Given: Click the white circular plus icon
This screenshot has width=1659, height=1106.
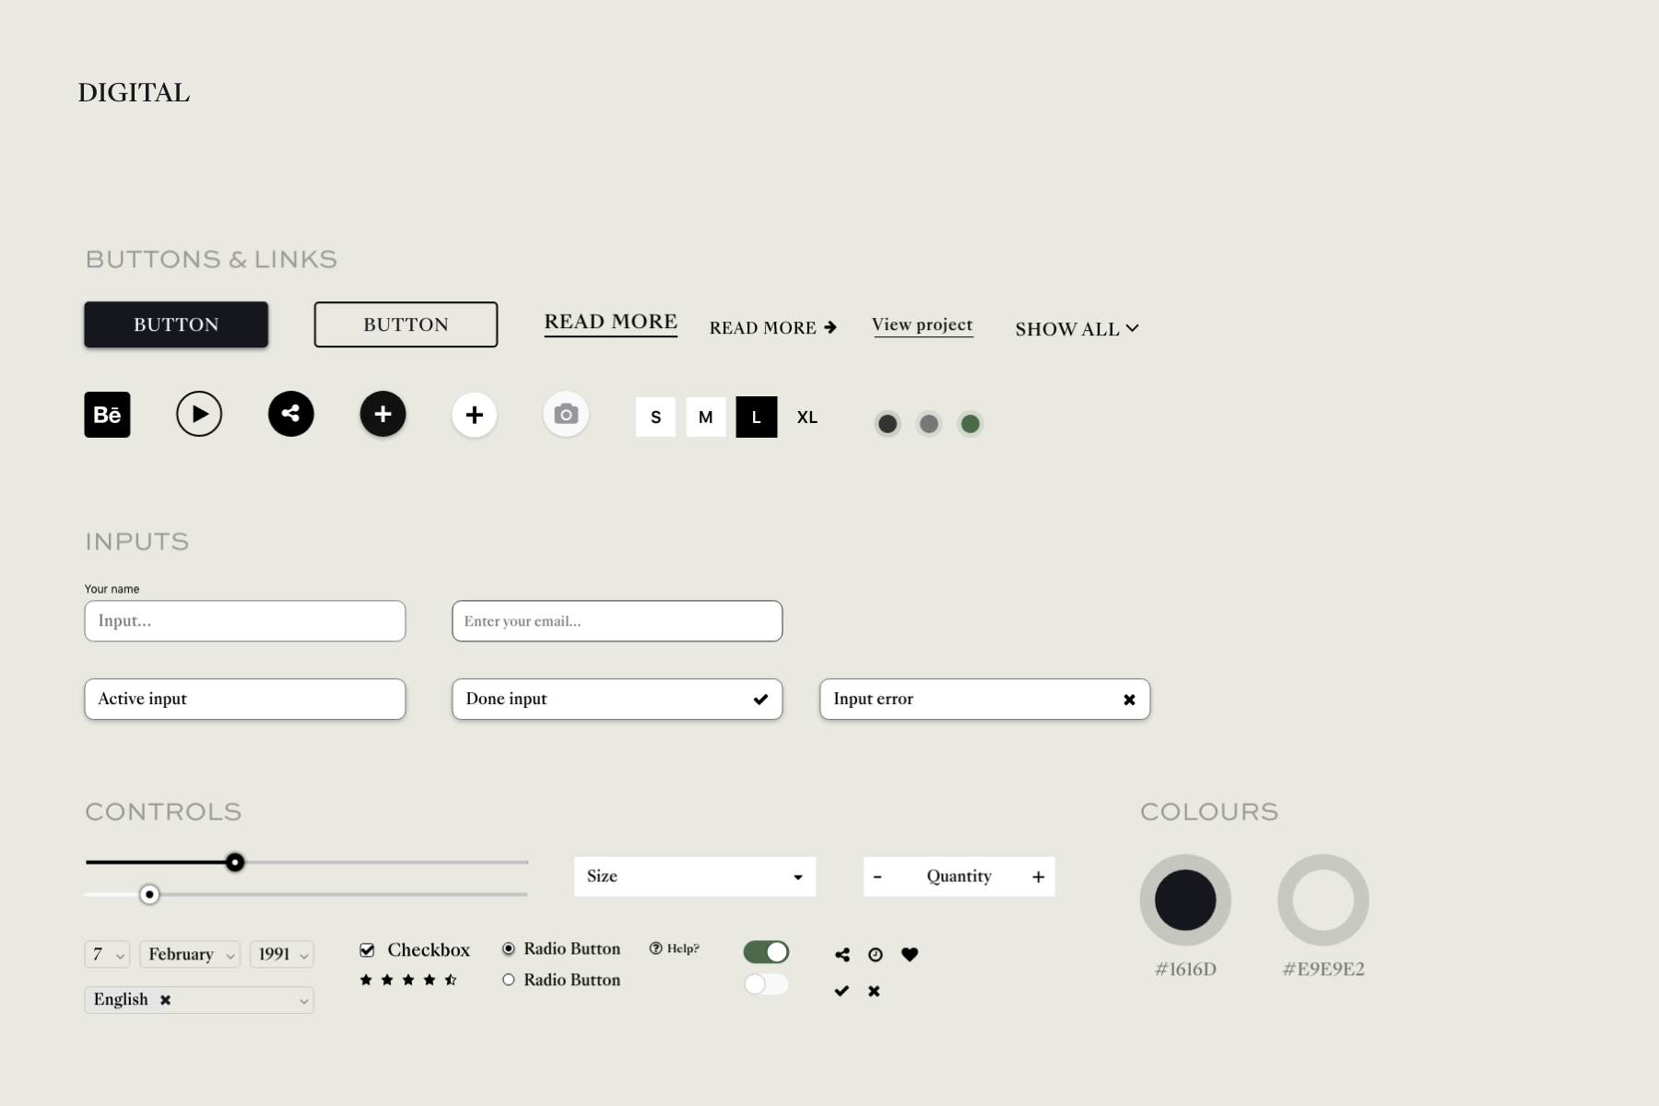Looking at the screenshot, I should (475, 415).
